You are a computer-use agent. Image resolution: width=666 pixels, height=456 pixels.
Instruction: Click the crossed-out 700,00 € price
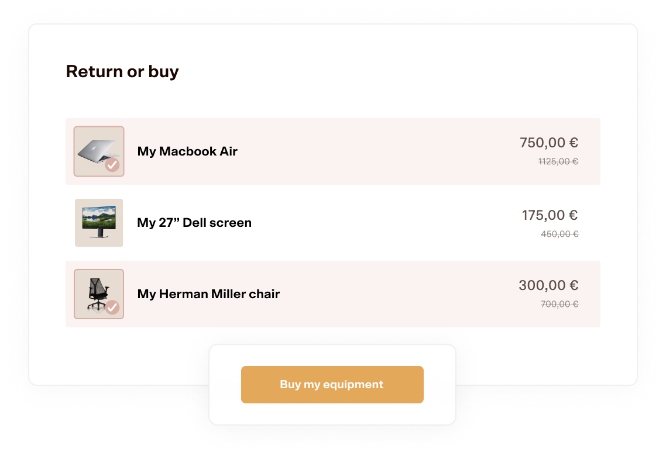(x=559, y=304)
